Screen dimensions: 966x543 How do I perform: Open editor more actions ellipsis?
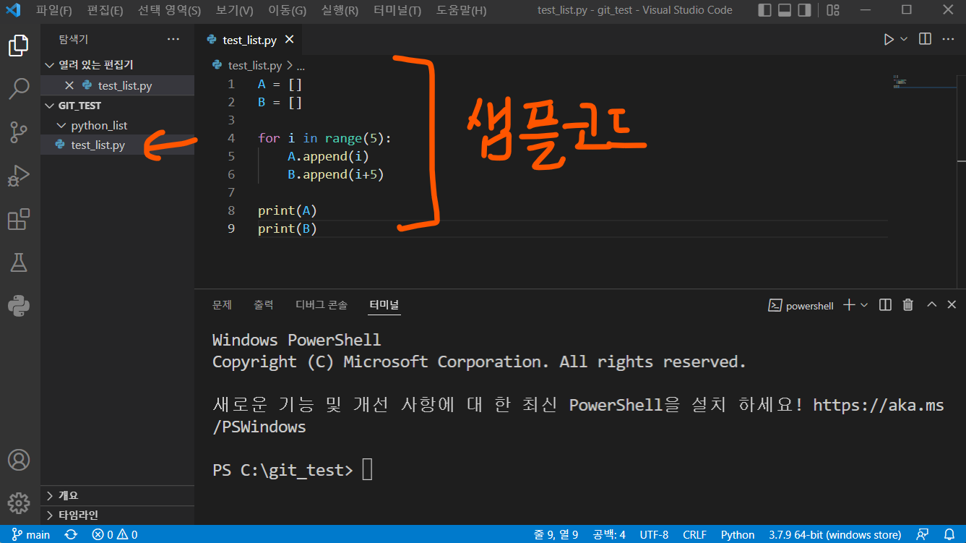point(948,40)
